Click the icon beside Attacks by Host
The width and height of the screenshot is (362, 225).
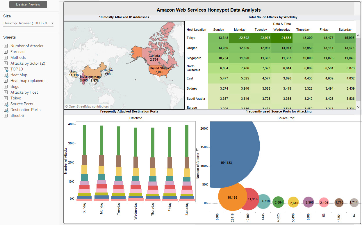point(6,92)
